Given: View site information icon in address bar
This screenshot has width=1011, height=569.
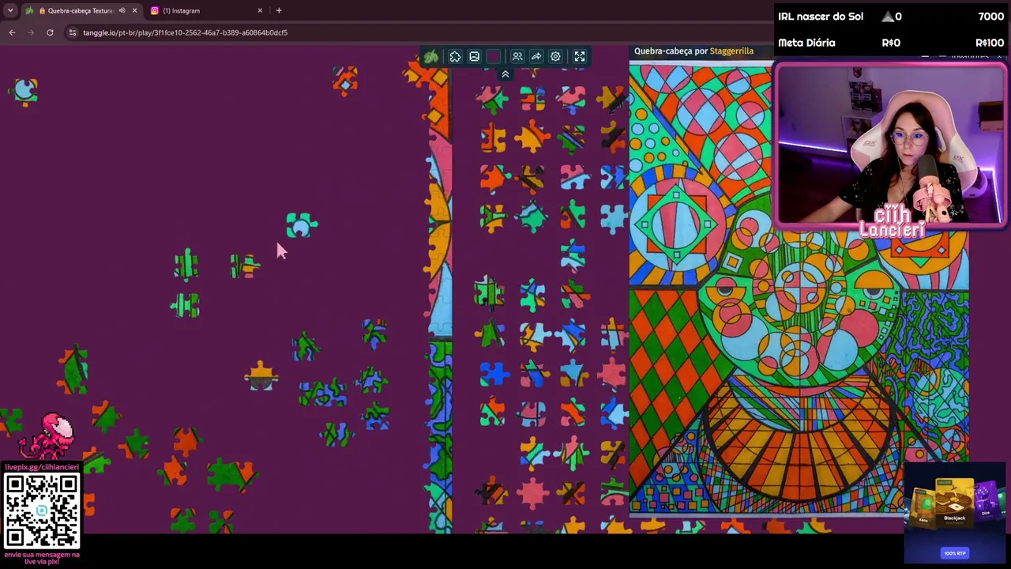Looking at the screenshot, I should [x=72, y=32].
